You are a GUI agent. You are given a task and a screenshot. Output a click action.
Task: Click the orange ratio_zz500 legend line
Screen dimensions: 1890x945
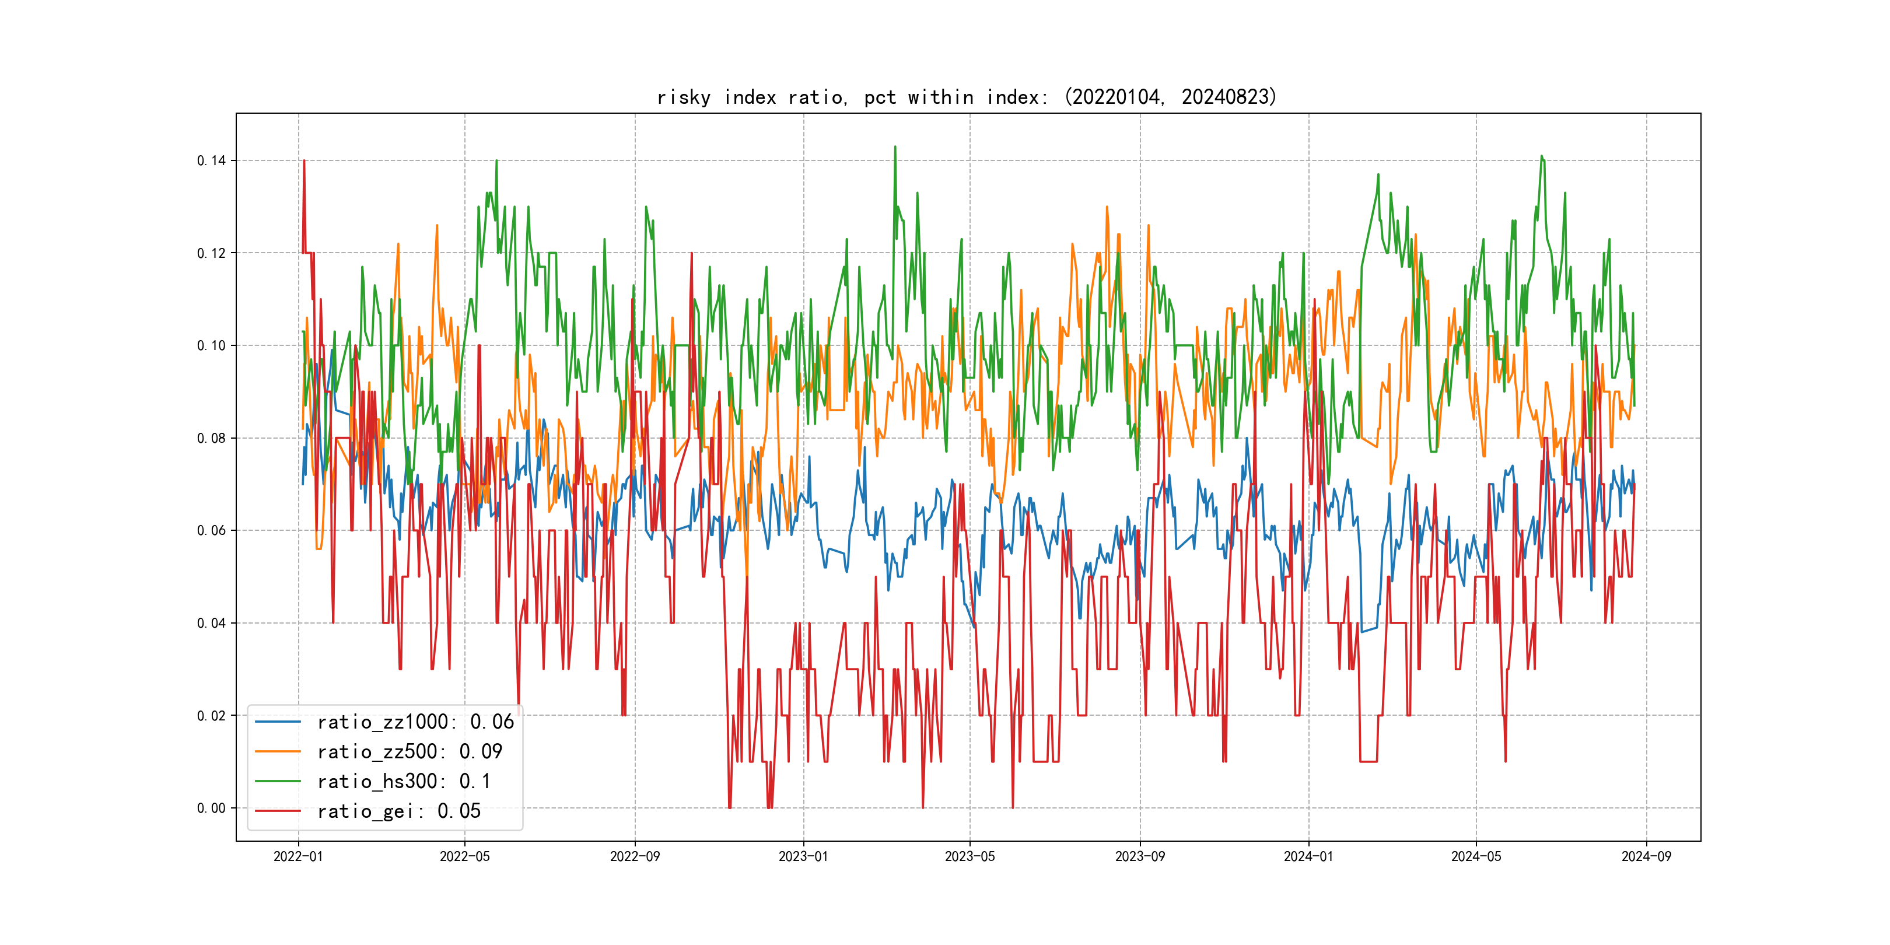click(x=277, y=751)
